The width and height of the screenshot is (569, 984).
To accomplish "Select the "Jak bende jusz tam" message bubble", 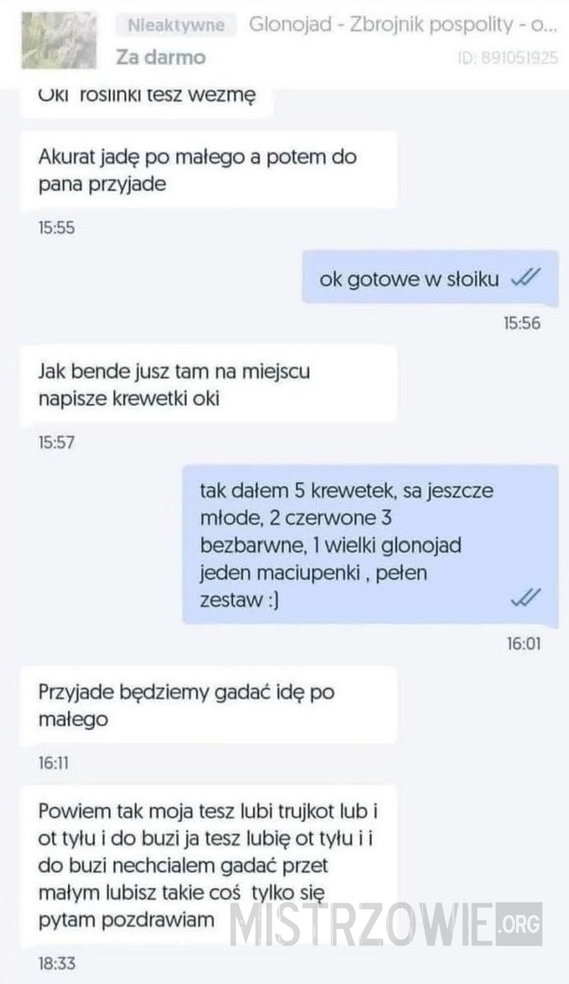I will point(209,384).
